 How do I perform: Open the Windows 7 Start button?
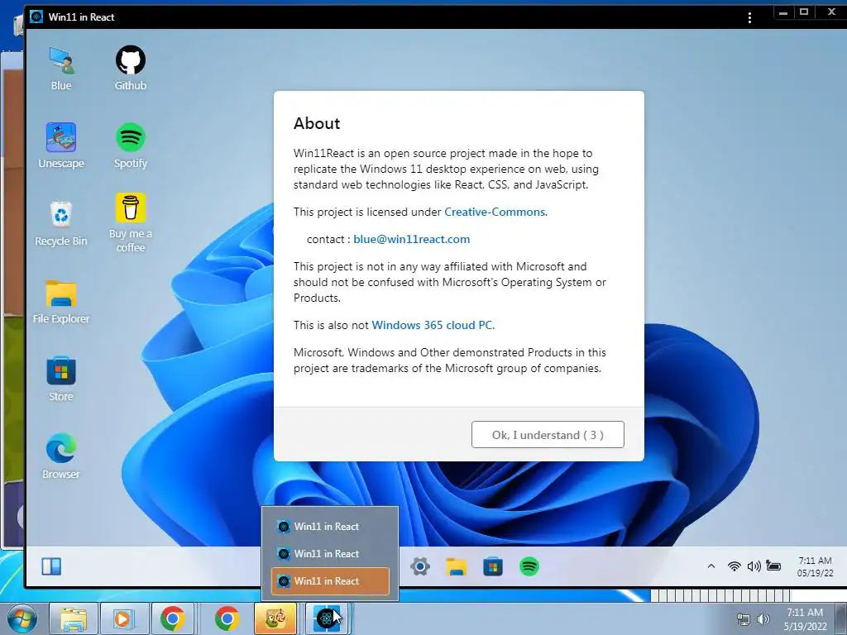(22, 618)
